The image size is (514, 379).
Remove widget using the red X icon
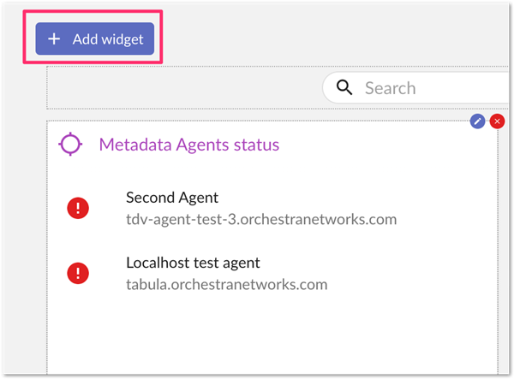coord(497,121)
